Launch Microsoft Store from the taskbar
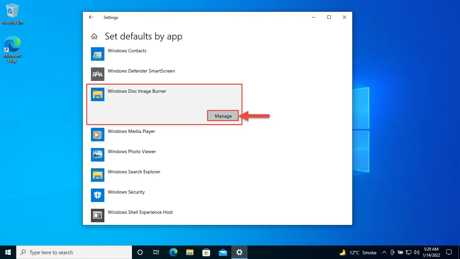The width and height of the screenshot is (460, 259). tap(206, 252)
